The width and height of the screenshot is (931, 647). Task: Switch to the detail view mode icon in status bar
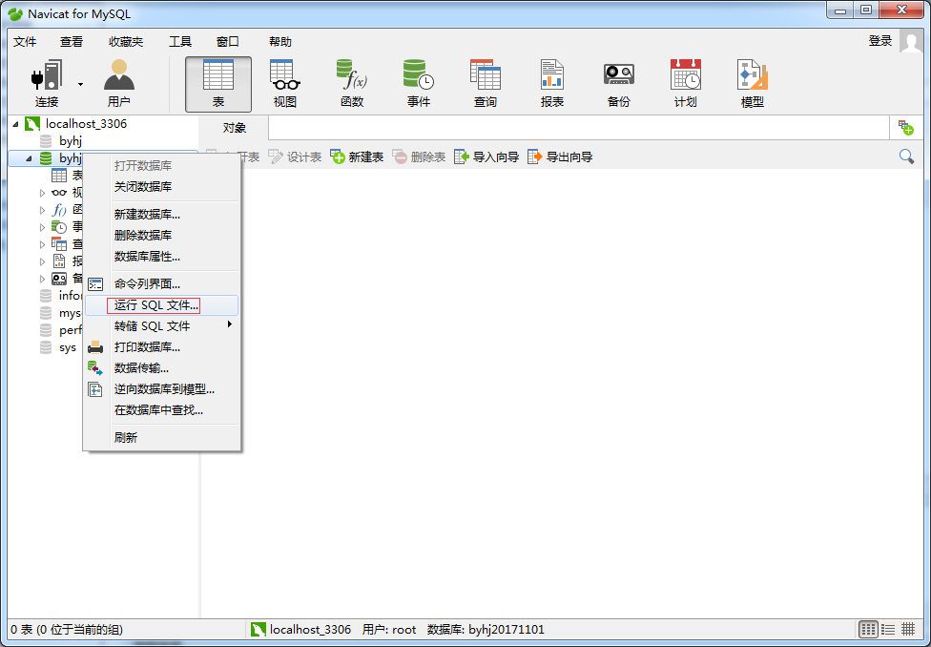908,629
